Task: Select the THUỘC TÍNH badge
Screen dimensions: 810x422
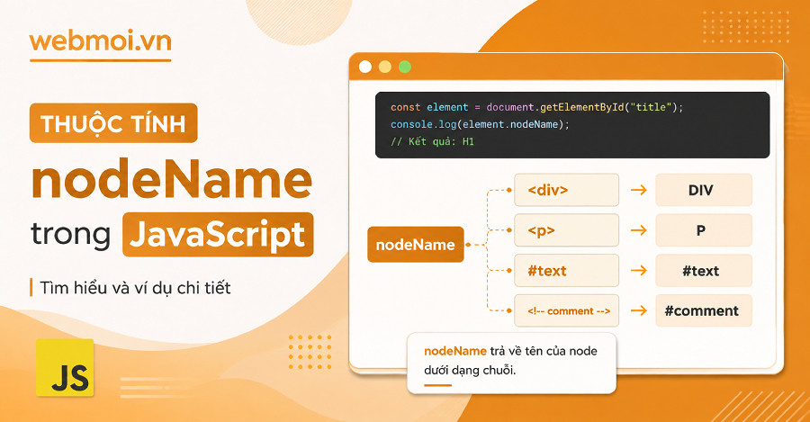Action: coord(113,123)
